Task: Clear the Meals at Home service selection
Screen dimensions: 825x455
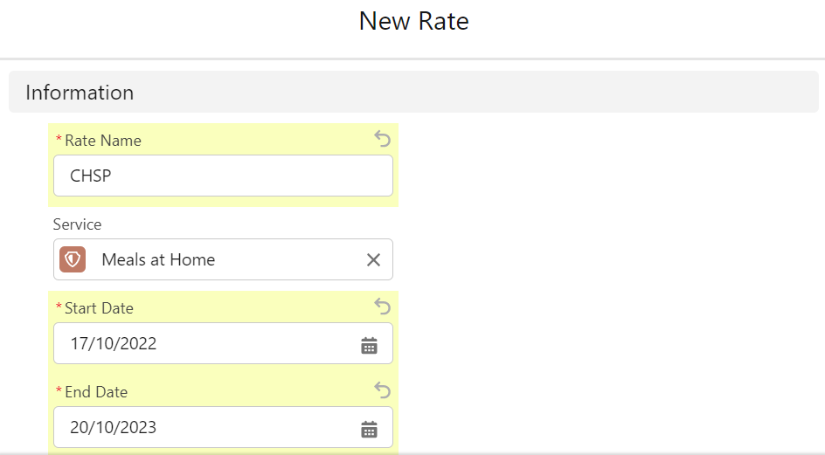Action: coord(373,260)
